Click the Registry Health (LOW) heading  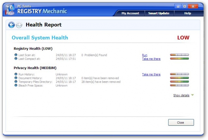33,49
